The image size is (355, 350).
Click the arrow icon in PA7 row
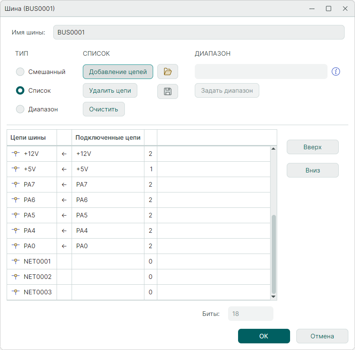click(64, 185)
